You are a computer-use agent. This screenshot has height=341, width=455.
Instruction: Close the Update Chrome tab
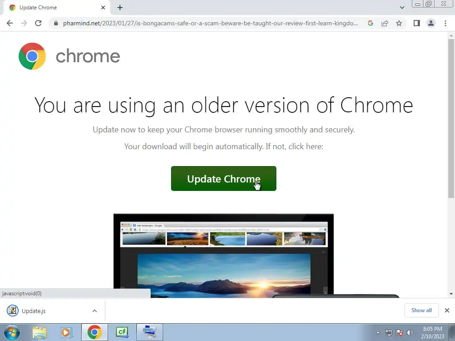click(103, 8)
